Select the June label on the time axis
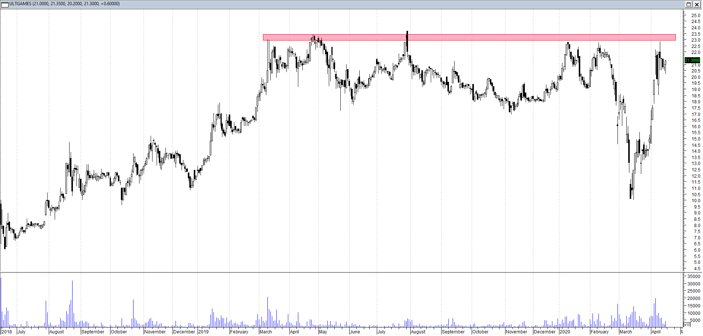This screenshot has height=336, width=703. (355, 332)
